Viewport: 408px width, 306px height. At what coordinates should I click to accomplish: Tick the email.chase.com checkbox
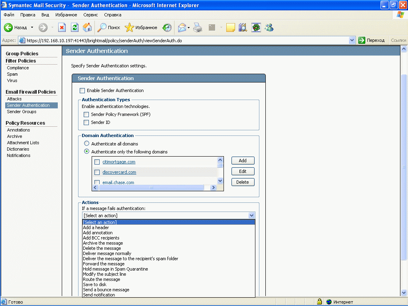[x=97, y=182]
